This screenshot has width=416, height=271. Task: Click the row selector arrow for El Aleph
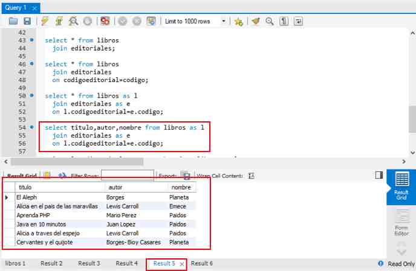point(7,197)
